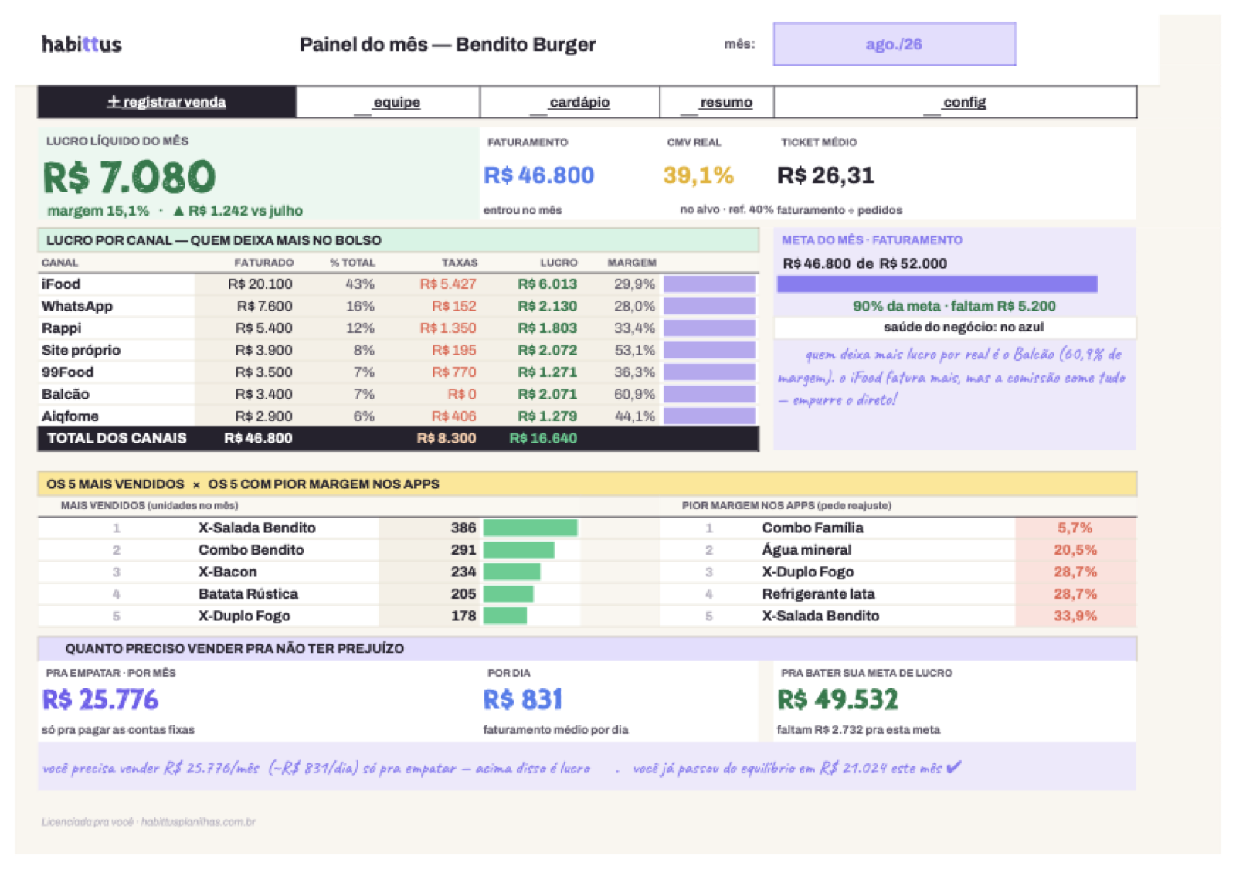Click the habittus logo

click(82, 44)
